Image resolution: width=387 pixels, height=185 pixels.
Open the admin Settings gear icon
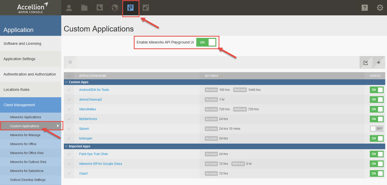click(x=380, y=7)
